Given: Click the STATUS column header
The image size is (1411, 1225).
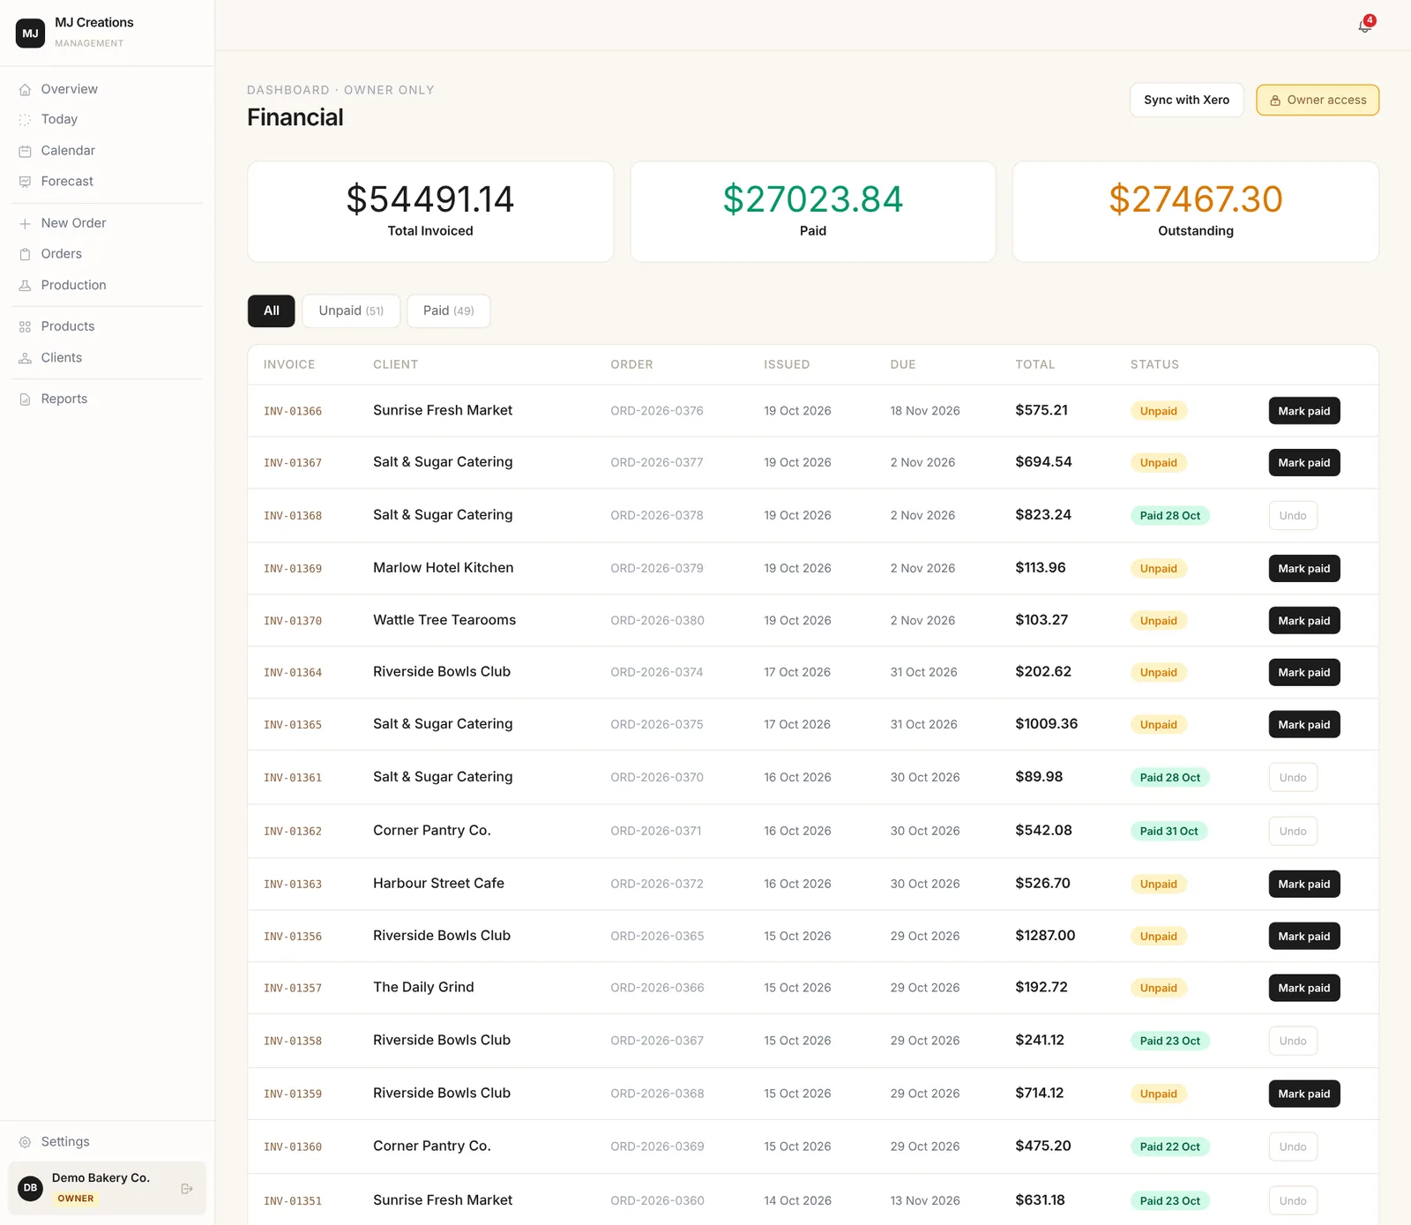Looking at the screenshot, I should click(1154, 364).
